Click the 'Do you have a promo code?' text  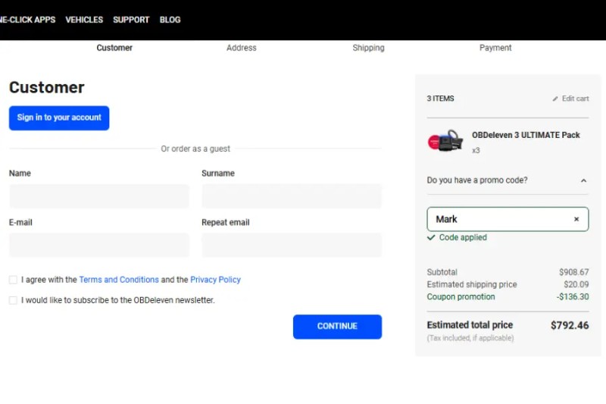coord(477,180)
